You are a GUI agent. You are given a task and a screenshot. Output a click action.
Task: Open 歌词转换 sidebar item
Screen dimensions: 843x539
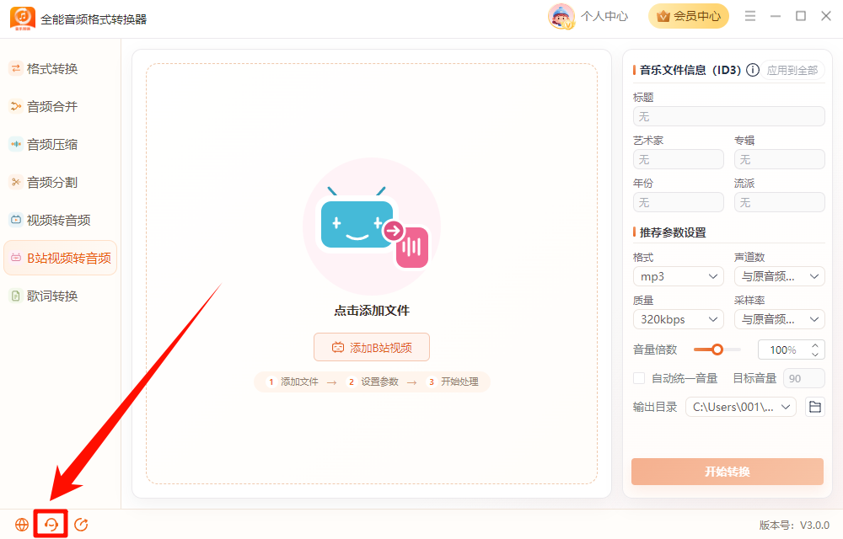click(x=60, y=296)
